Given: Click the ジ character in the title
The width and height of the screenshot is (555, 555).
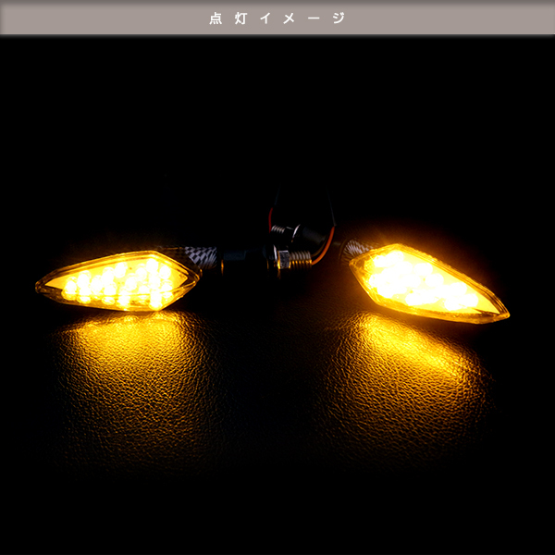Looking at the screenshot, I should 339,18.
